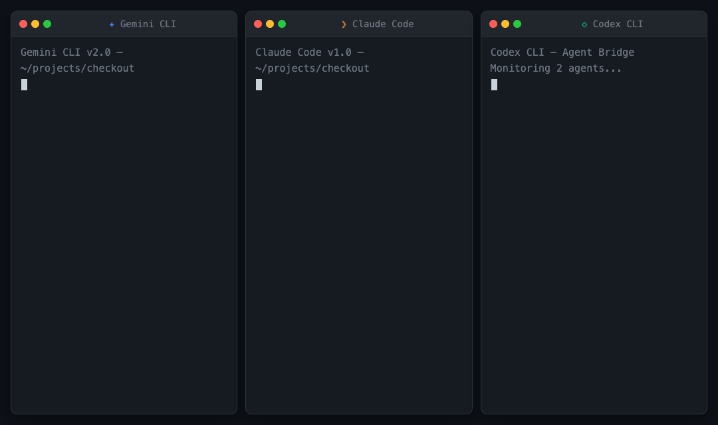This screenshot has width=718, height=425.
Task: Click the Monitoring 2 agents status line
Action: pos(554,68)
